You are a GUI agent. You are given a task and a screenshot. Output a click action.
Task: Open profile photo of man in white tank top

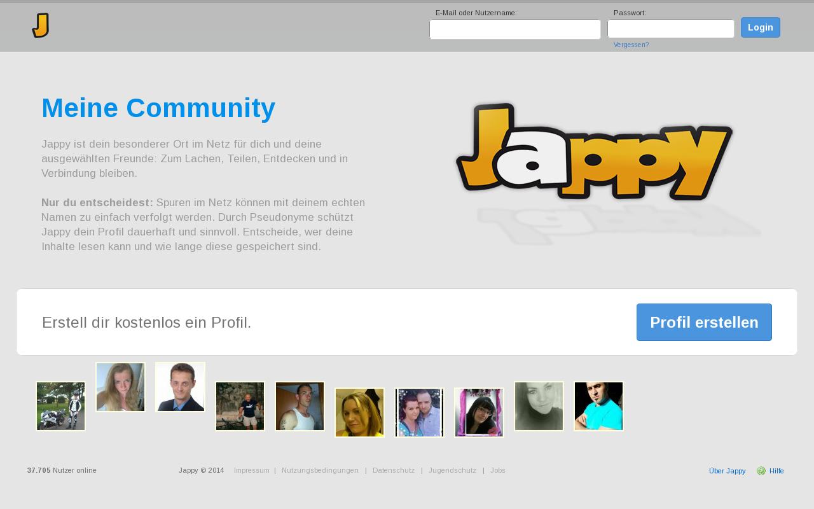[x=300, y=407]
